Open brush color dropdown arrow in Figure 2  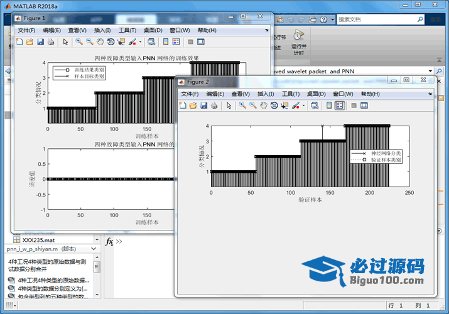tap(303, 106)
